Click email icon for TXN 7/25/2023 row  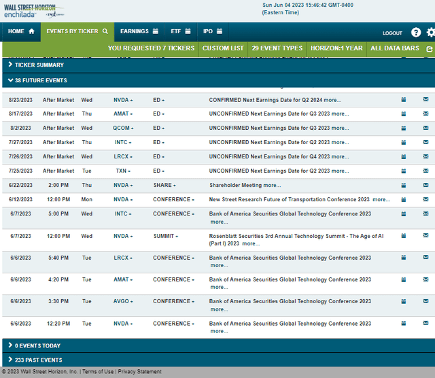[x=425, y=171]
